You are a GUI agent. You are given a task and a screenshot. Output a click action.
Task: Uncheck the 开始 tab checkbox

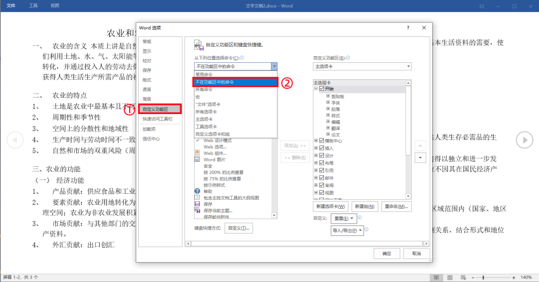[x=322, y=89]
